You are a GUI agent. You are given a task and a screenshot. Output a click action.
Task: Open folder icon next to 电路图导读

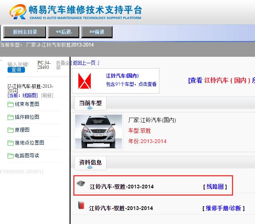pyautogui.click(x=11, y=156)
